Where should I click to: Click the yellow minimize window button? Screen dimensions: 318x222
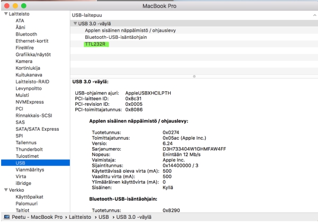click(x=15, y=6)
